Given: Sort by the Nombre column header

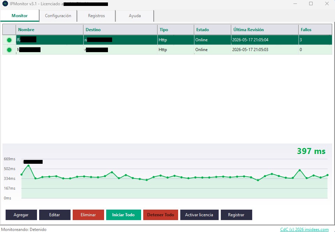Looking at the screenshot, I should (x=50, y=29).
